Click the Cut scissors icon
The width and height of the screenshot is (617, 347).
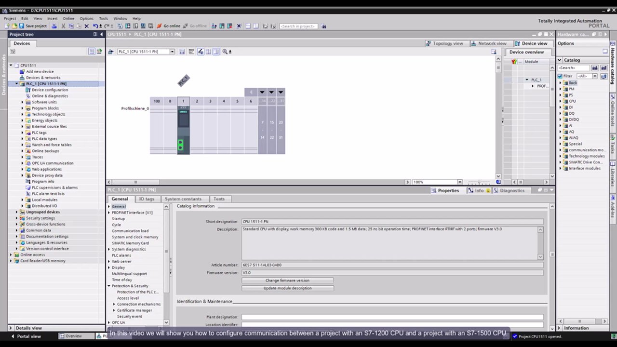(x=63, y=26)
